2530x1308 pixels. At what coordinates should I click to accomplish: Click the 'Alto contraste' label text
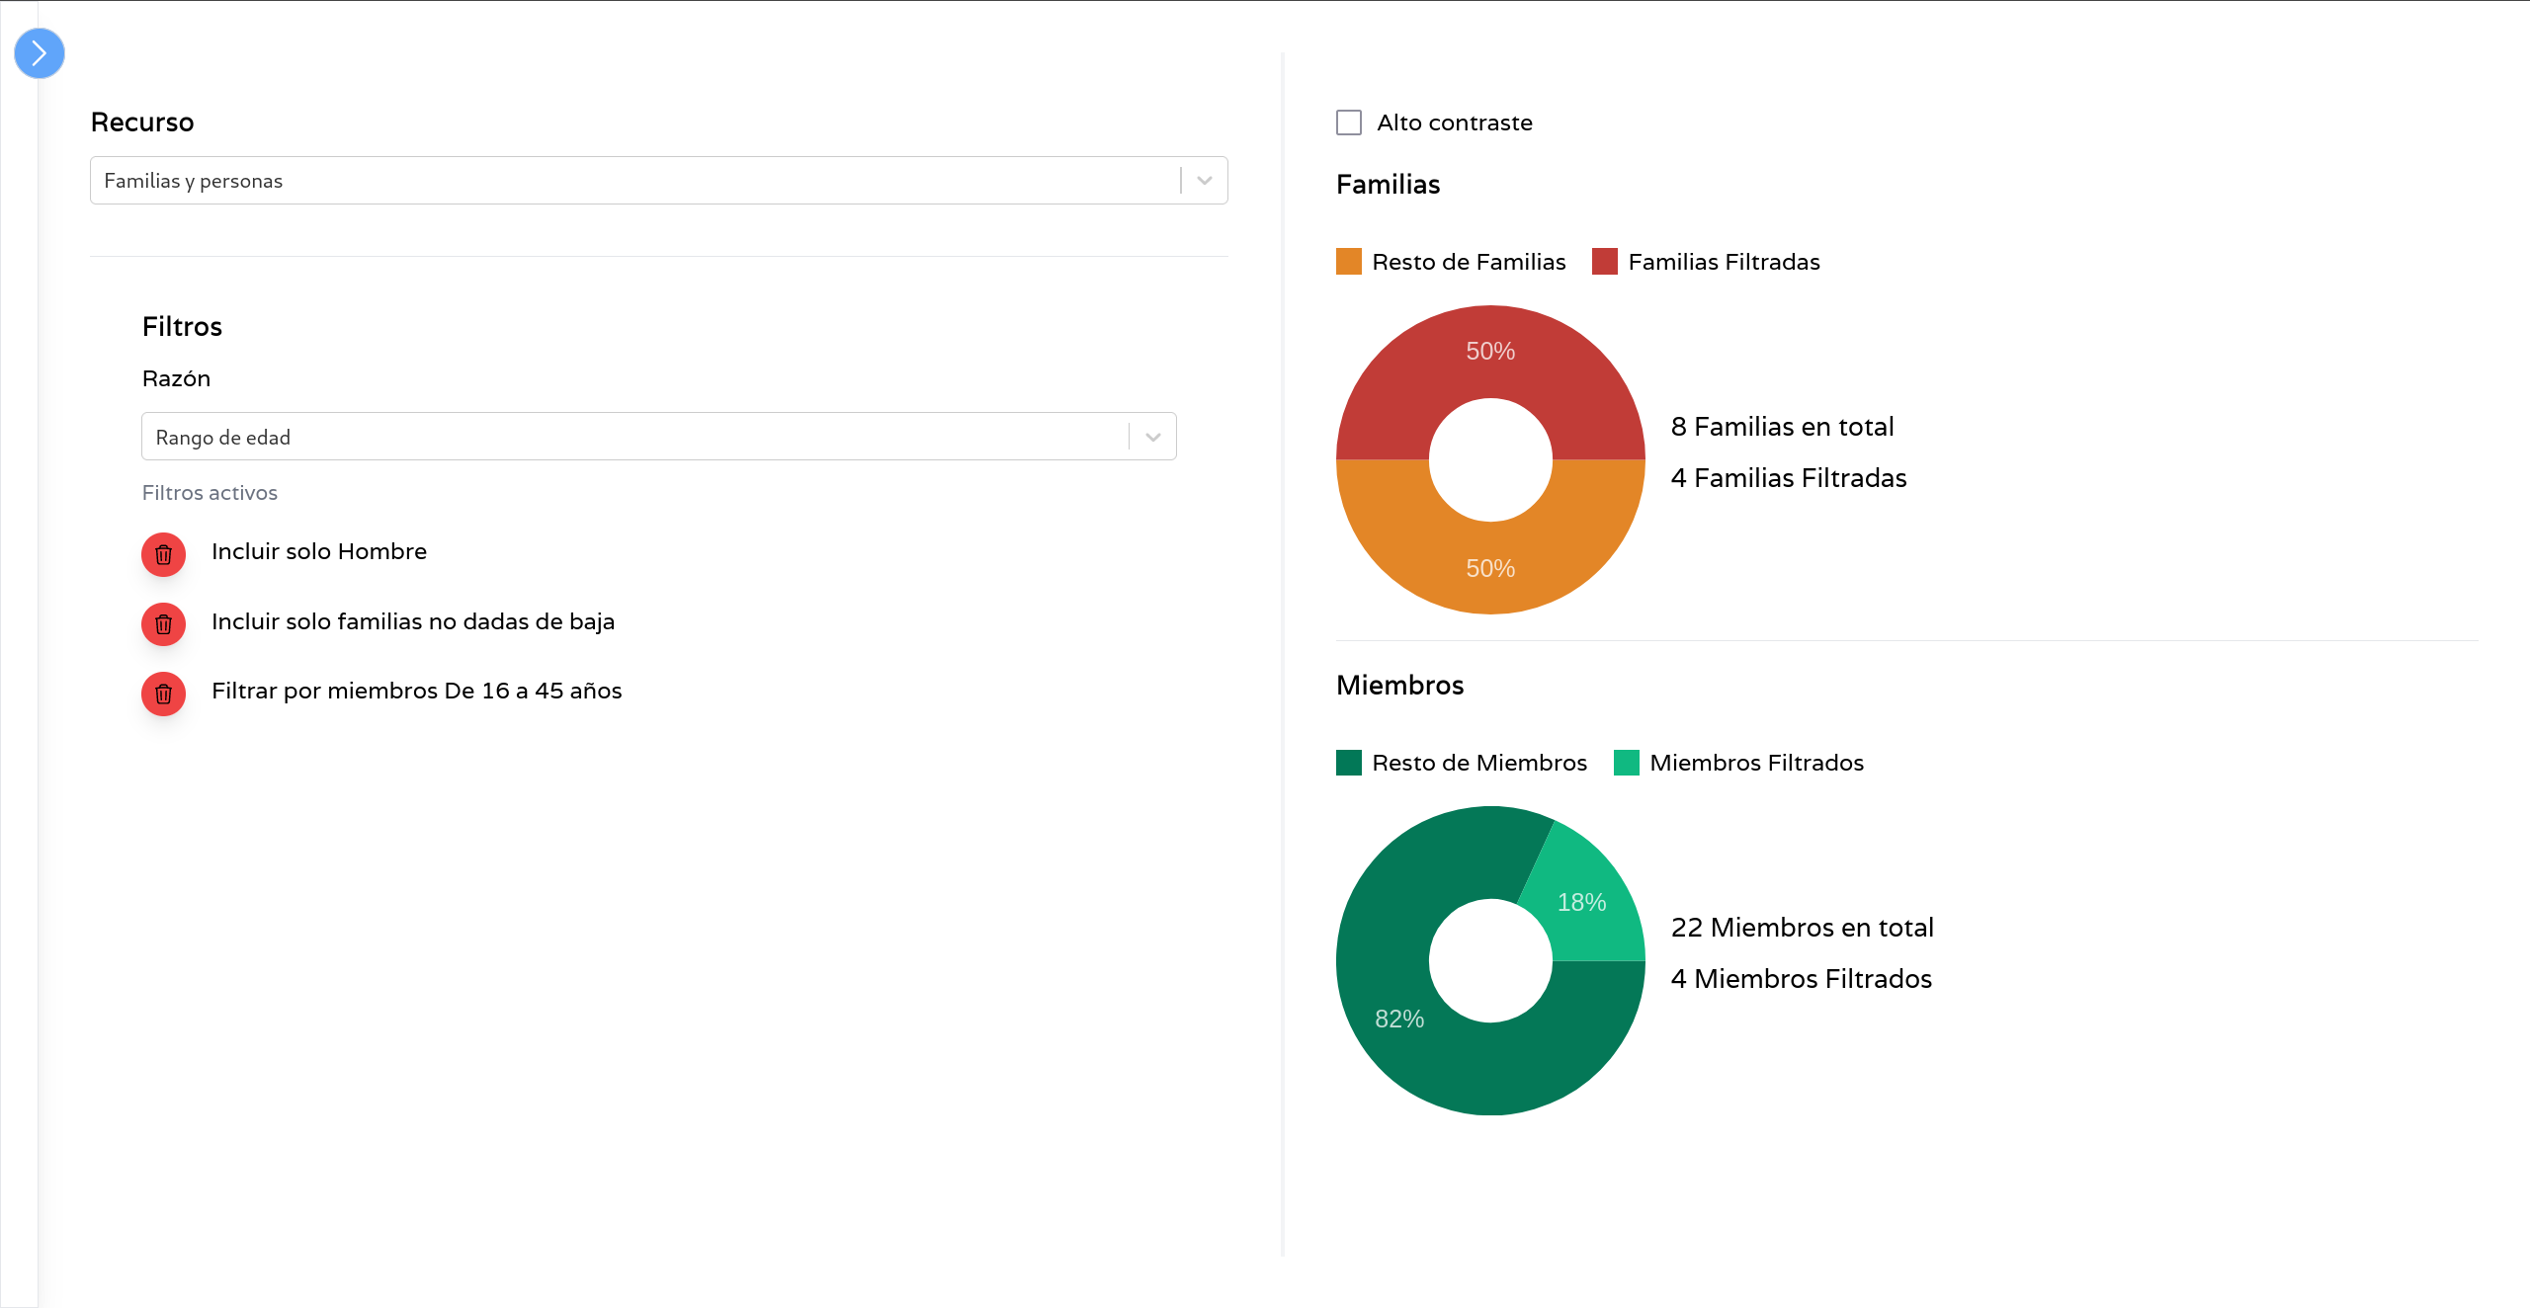1455,123
